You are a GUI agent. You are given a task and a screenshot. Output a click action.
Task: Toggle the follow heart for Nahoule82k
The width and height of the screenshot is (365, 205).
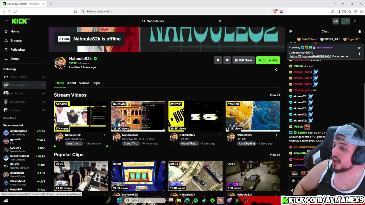pyautogui.click(x=227, y=60)
